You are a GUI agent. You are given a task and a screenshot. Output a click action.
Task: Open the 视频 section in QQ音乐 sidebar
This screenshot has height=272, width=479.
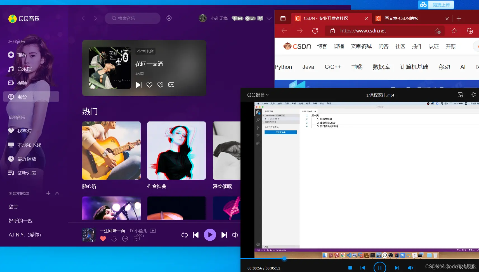pyautogui.click(x=22, y=83)
